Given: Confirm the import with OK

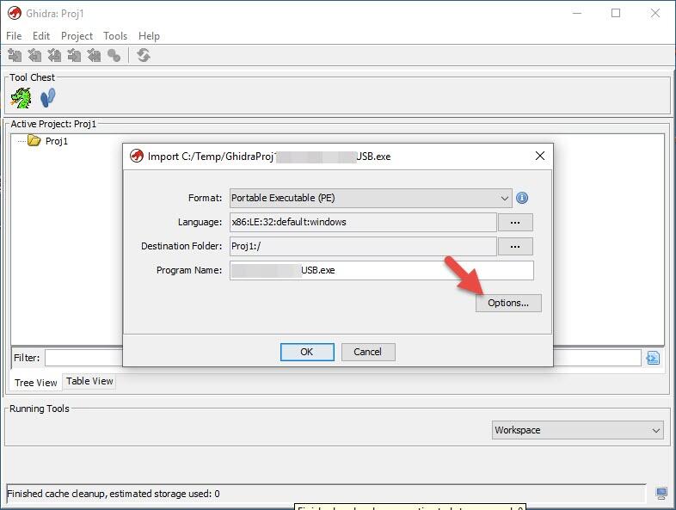Looking at the screenshot, I should (306, 352).
